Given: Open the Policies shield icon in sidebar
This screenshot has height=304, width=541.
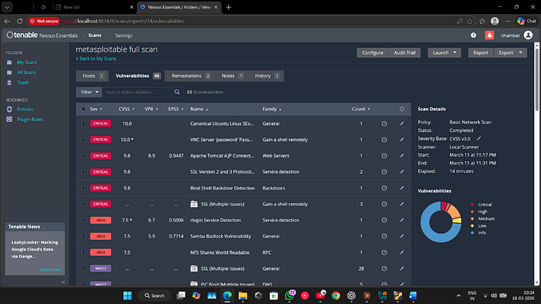Looking at the screenshot, I should (9, 109).
